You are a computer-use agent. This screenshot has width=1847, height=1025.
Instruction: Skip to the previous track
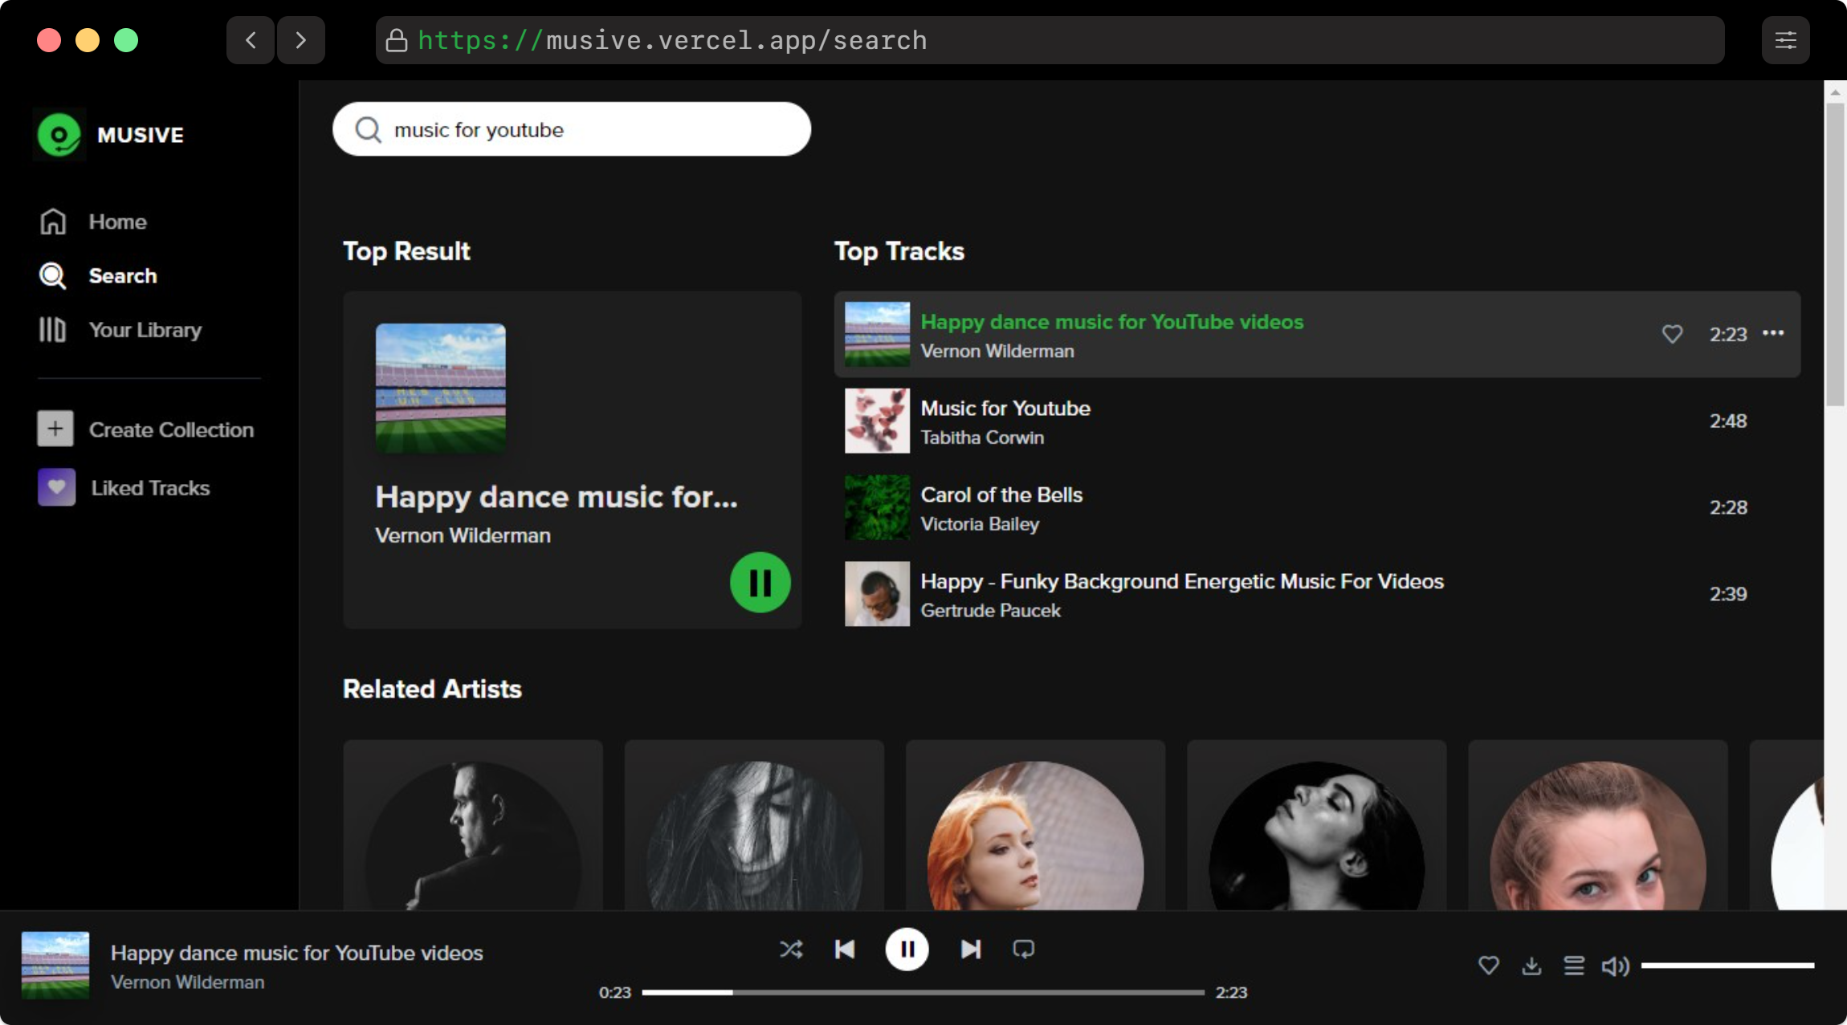[844, 950]
